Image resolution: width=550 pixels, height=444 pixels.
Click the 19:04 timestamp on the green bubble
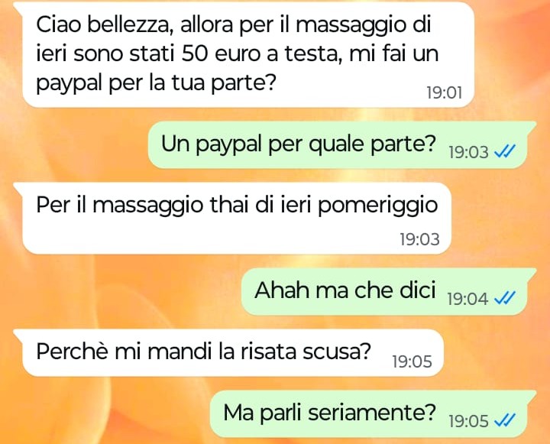coord(468,299)
